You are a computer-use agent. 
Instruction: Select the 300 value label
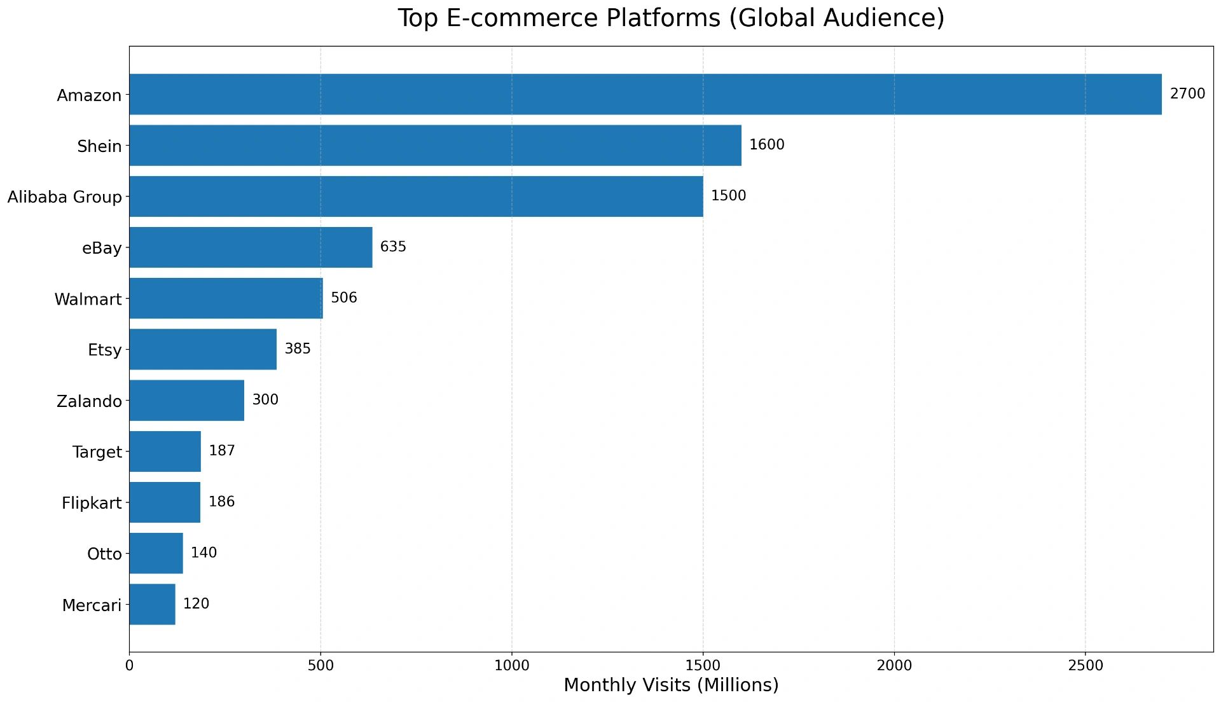[265, 400]
